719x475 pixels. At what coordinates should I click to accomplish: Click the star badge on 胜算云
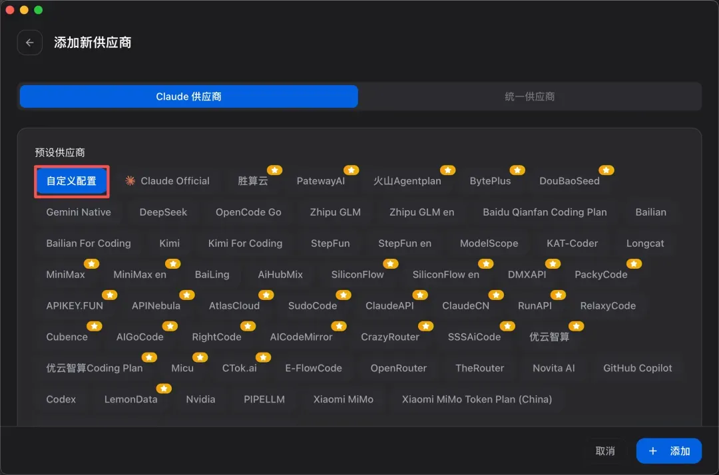click(275, 170)
